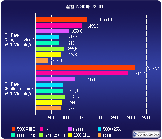Click the 5900울트라 legend text
Screen dimensions: 162x139
(x=27, y=129)
